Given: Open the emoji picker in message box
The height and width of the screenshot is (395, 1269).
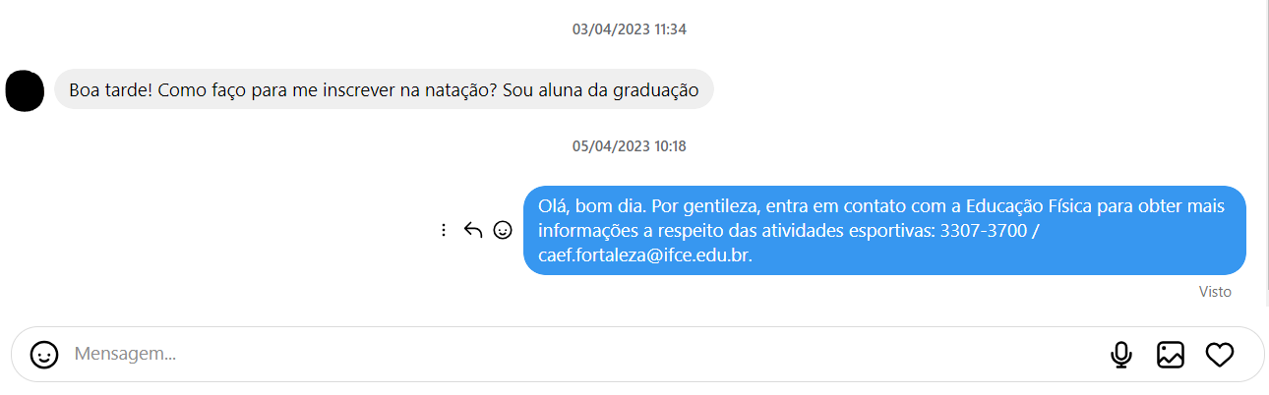Looking at the screenshot, I should 44,355.
